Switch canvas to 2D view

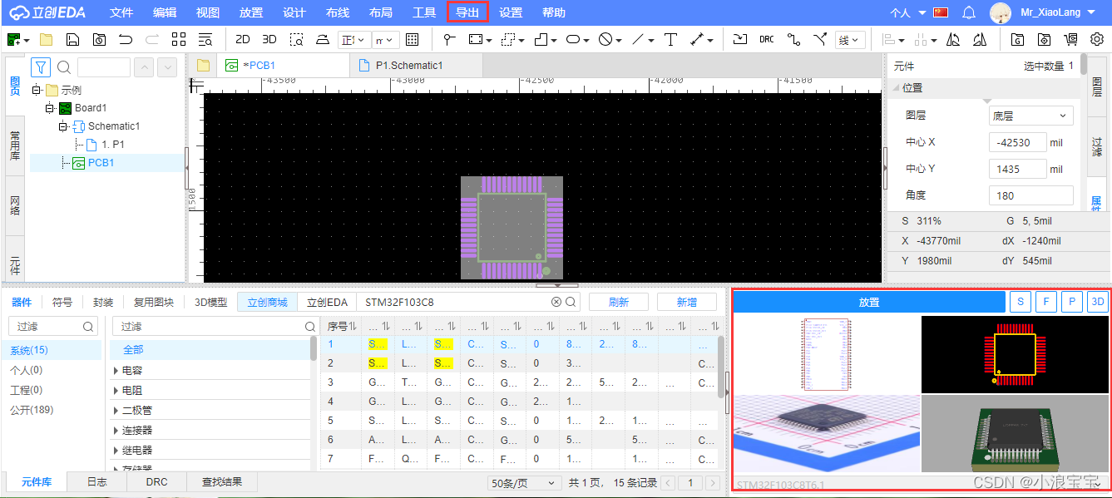243,40
